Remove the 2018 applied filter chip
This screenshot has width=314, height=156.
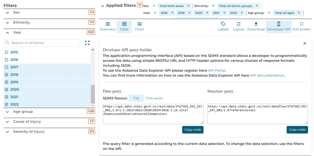pyautogui.click(x=172, y=13)
